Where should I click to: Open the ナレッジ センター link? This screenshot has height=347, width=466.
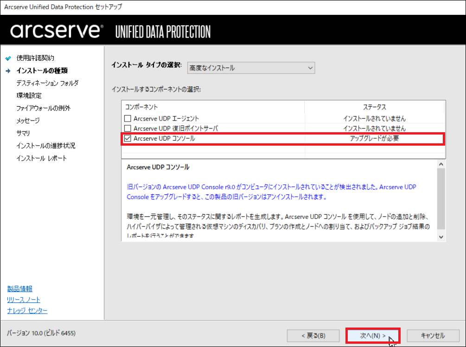(x=27, y=310)
